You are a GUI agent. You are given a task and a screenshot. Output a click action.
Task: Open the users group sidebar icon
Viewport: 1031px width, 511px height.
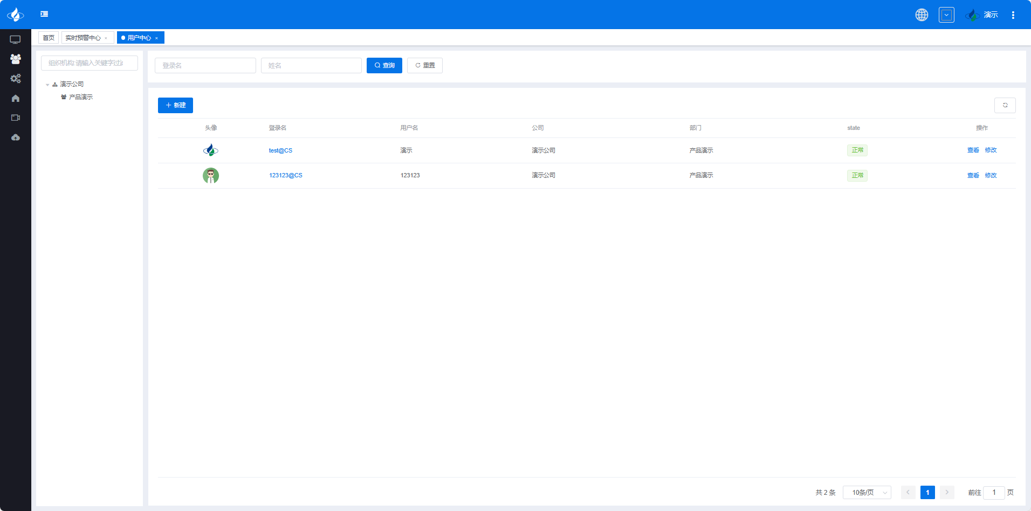pyautogui.click(x=15, y=59)
